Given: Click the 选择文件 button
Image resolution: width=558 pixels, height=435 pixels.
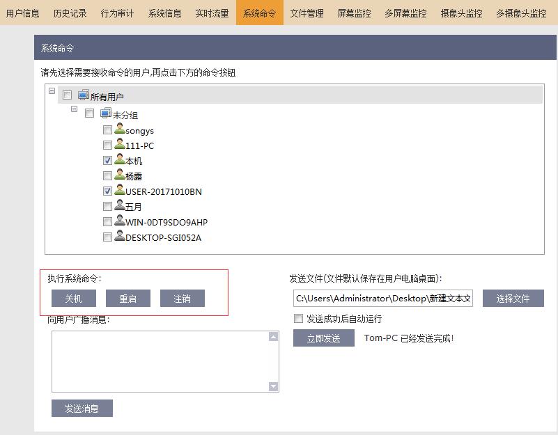Looking at the screenshot, I should click(513, 299).
